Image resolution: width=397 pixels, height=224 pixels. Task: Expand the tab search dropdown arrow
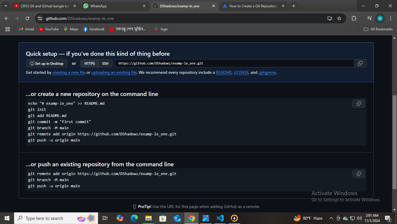coord(6,6)
